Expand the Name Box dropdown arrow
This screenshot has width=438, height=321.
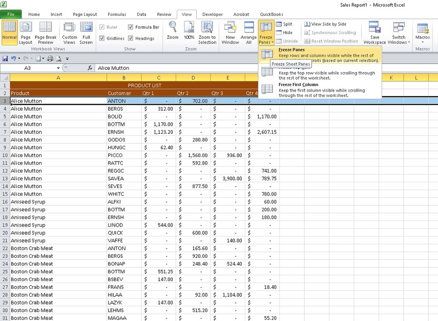tap(58, 68)
